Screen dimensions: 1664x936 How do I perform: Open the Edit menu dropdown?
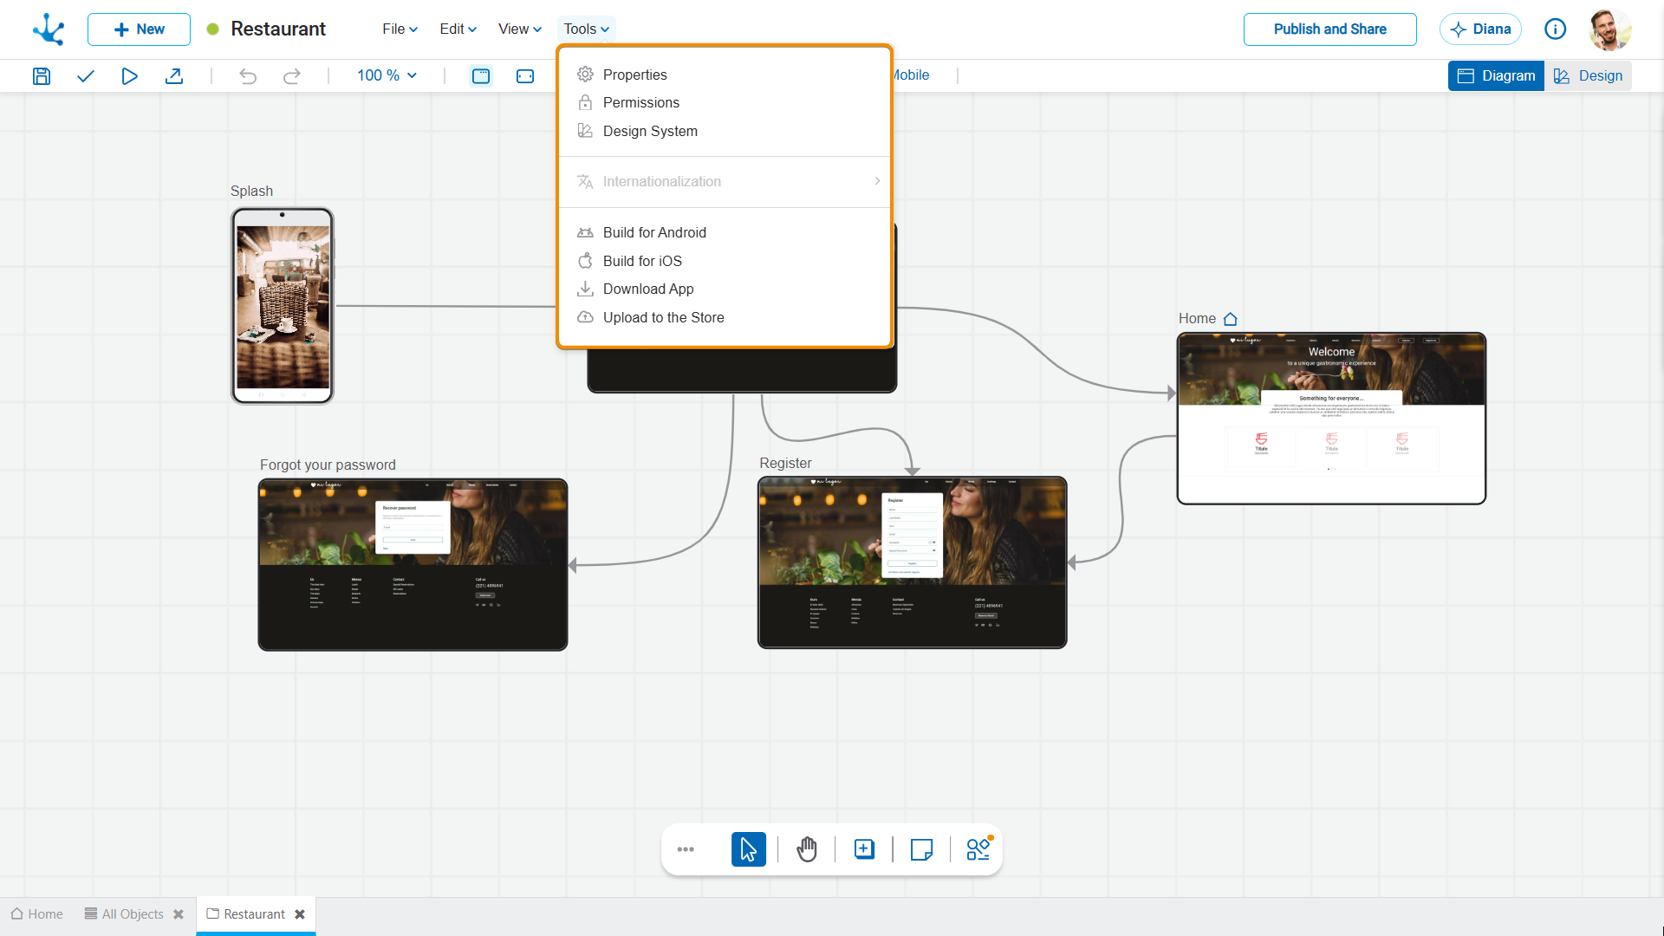point(458,29)
